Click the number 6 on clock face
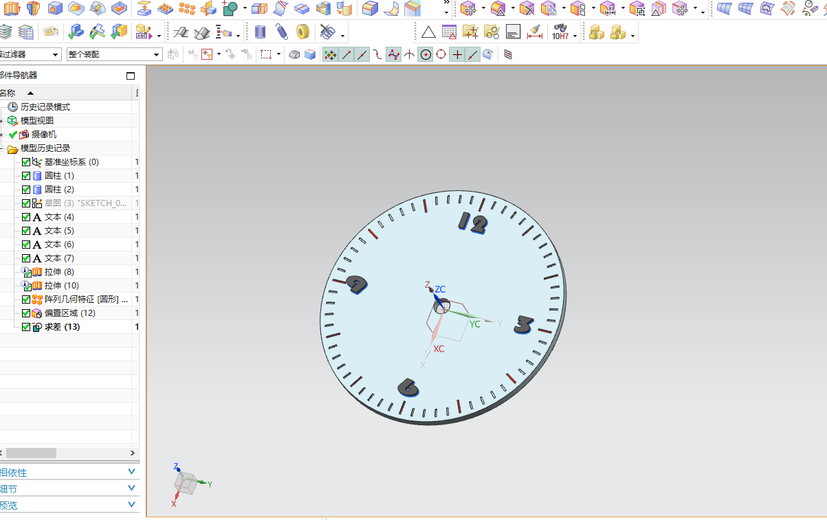827x520 pixels. tap(408, 387)
